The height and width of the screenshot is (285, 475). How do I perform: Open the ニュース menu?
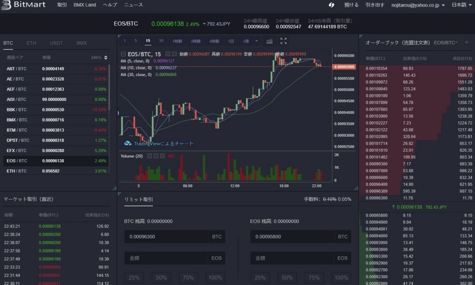point(133,5)
